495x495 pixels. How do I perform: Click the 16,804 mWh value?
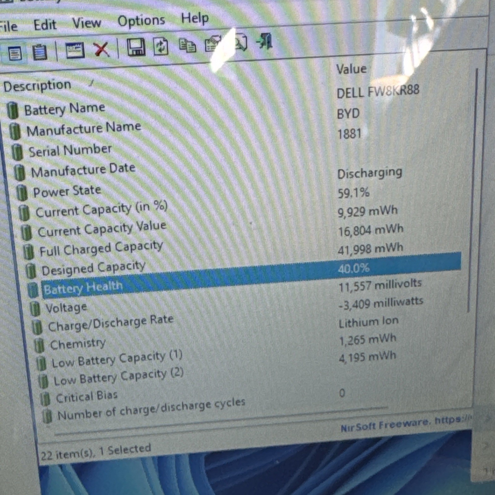pos(371,230)
